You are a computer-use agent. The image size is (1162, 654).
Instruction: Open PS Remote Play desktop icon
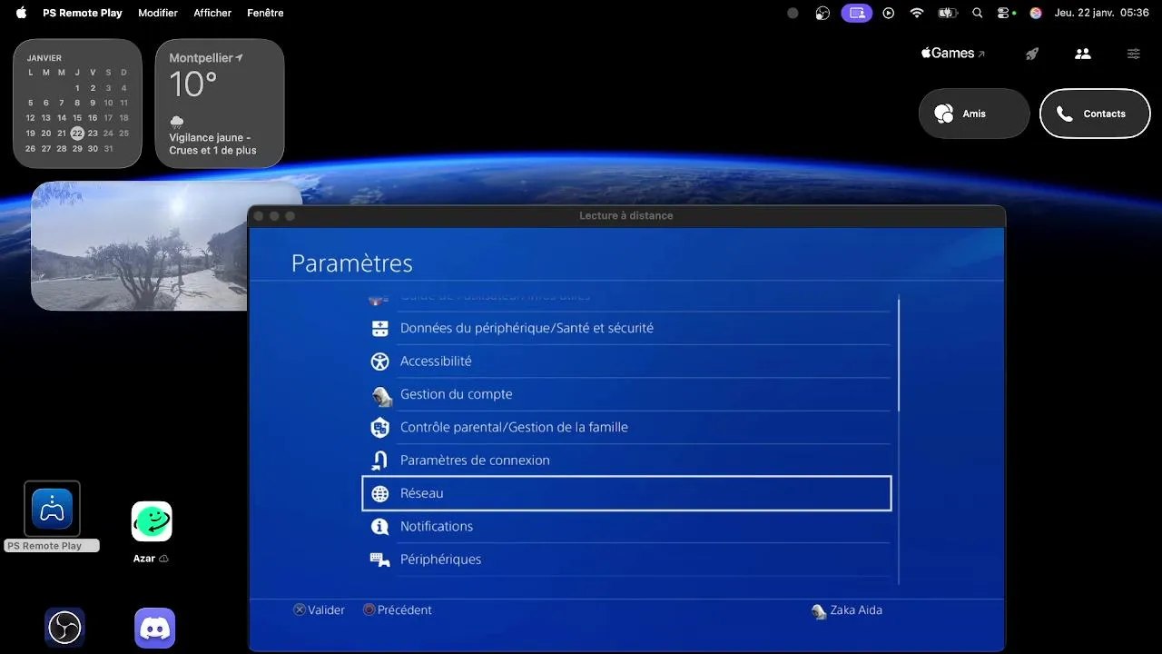pos(52,509)
